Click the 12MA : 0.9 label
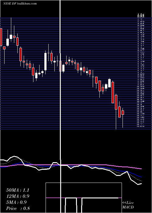 [18, 196]
